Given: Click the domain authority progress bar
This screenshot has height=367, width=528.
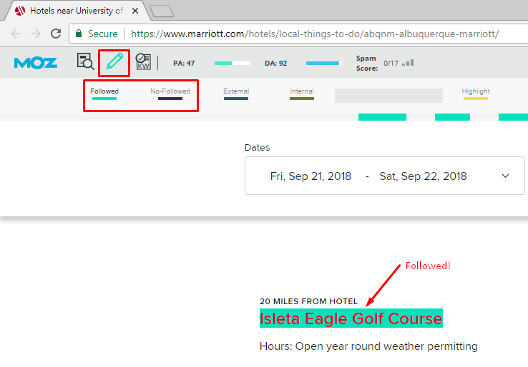Looking at the screenshot, I should pos(324,63).
